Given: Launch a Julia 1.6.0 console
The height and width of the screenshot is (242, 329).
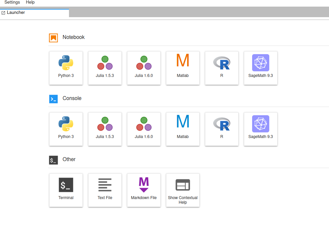Looking at the screenshot, I should (144, 129).
